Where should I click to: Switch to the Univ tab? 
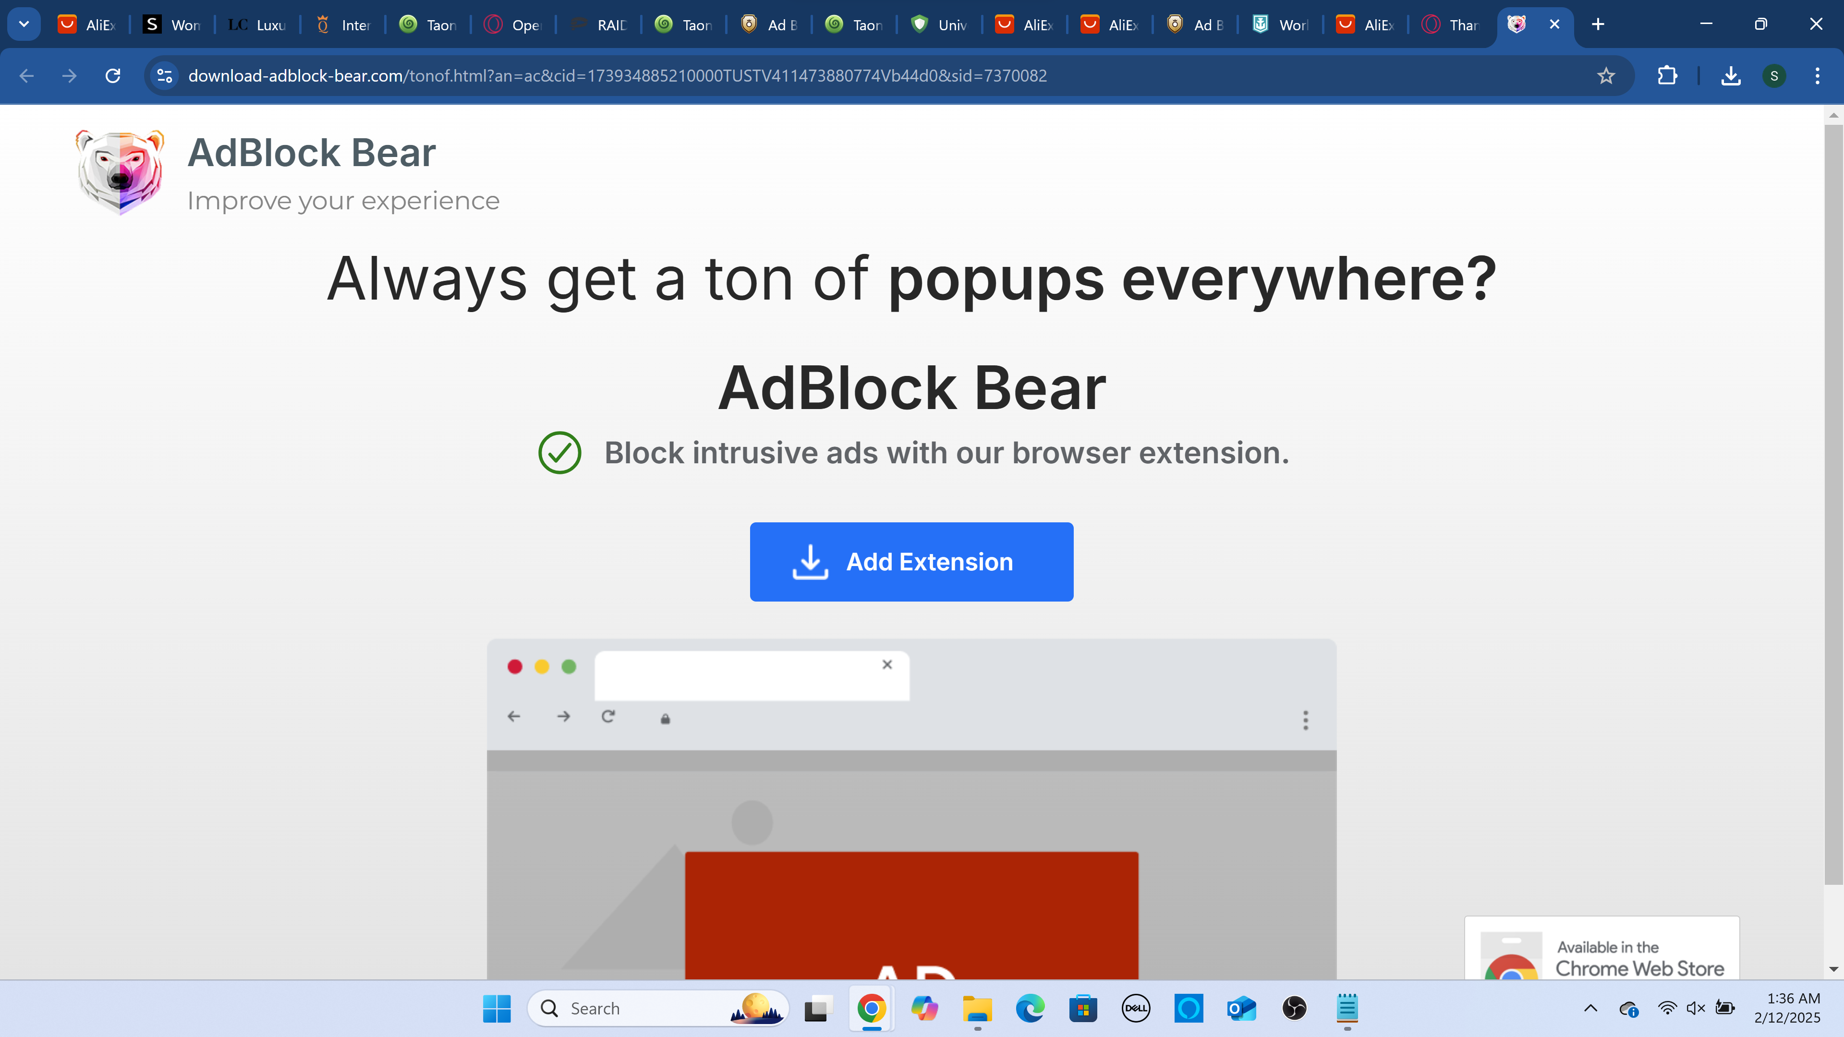[939, 24]
